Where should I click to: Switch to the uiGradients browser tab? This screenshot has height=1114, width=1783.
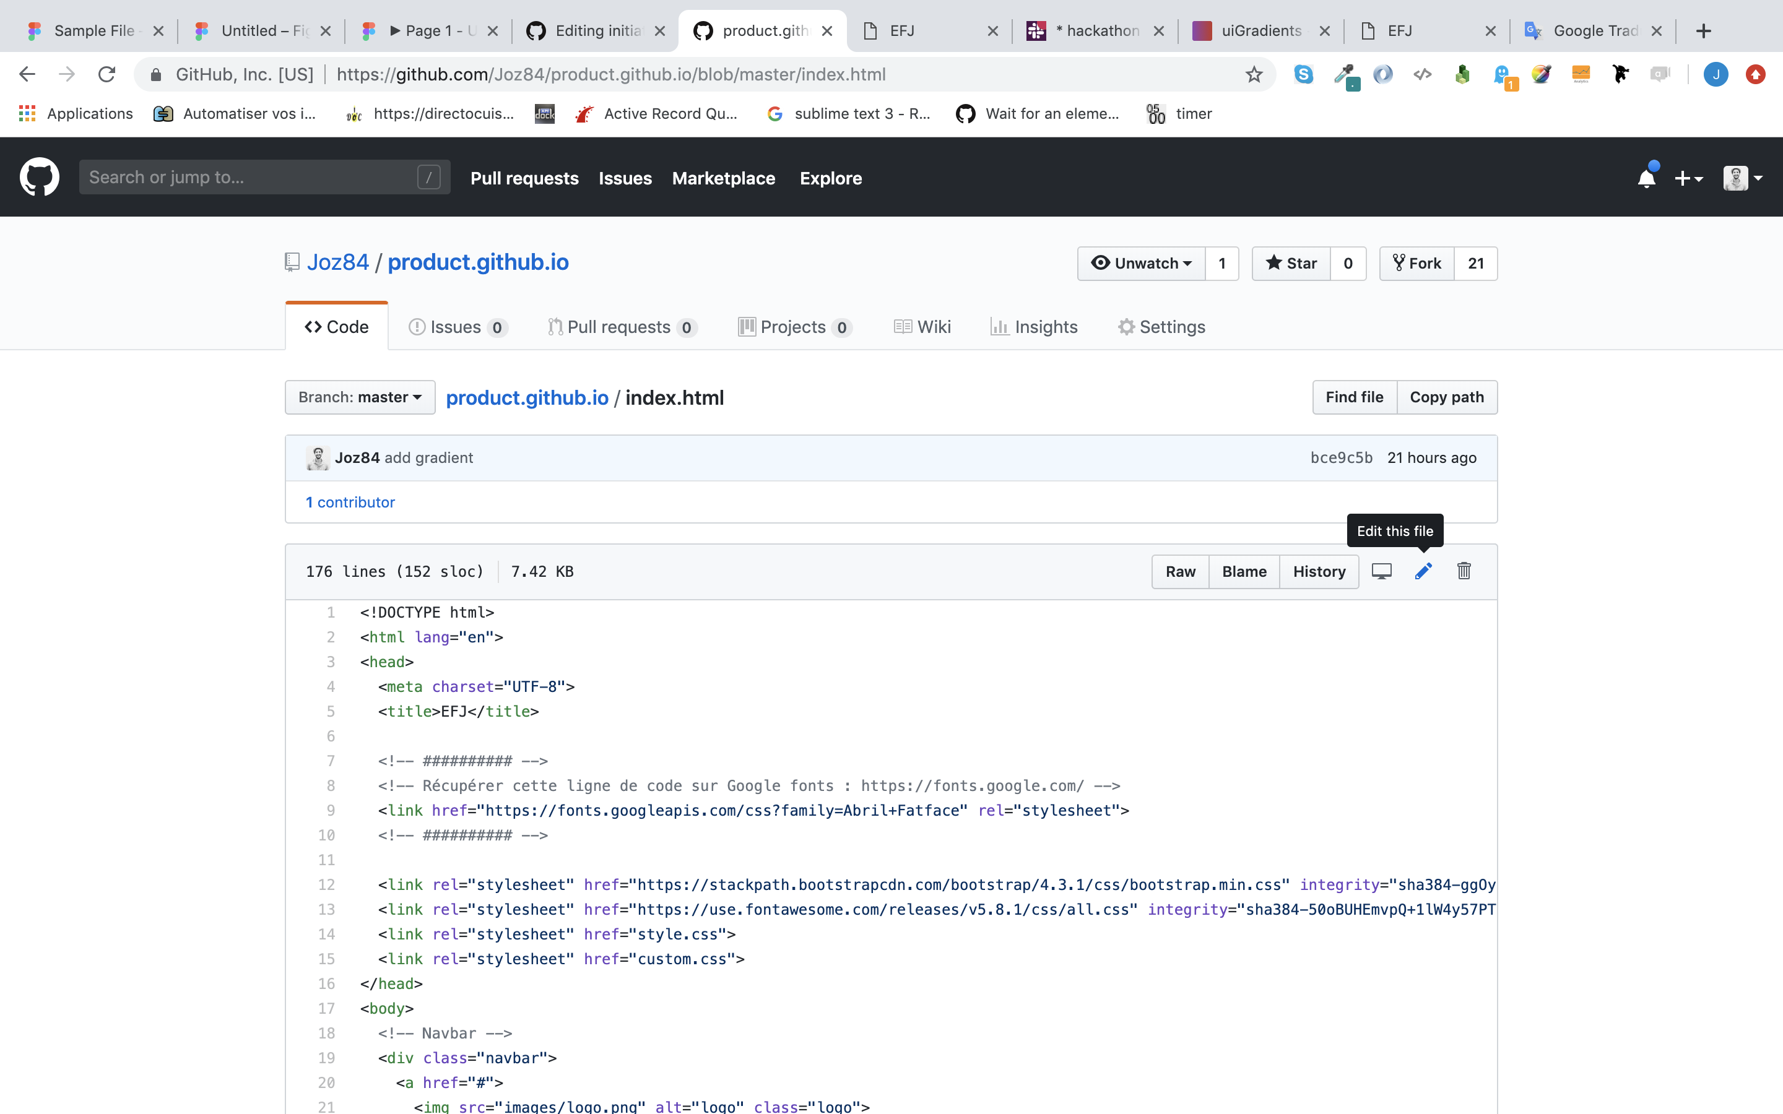[1261, 31]
